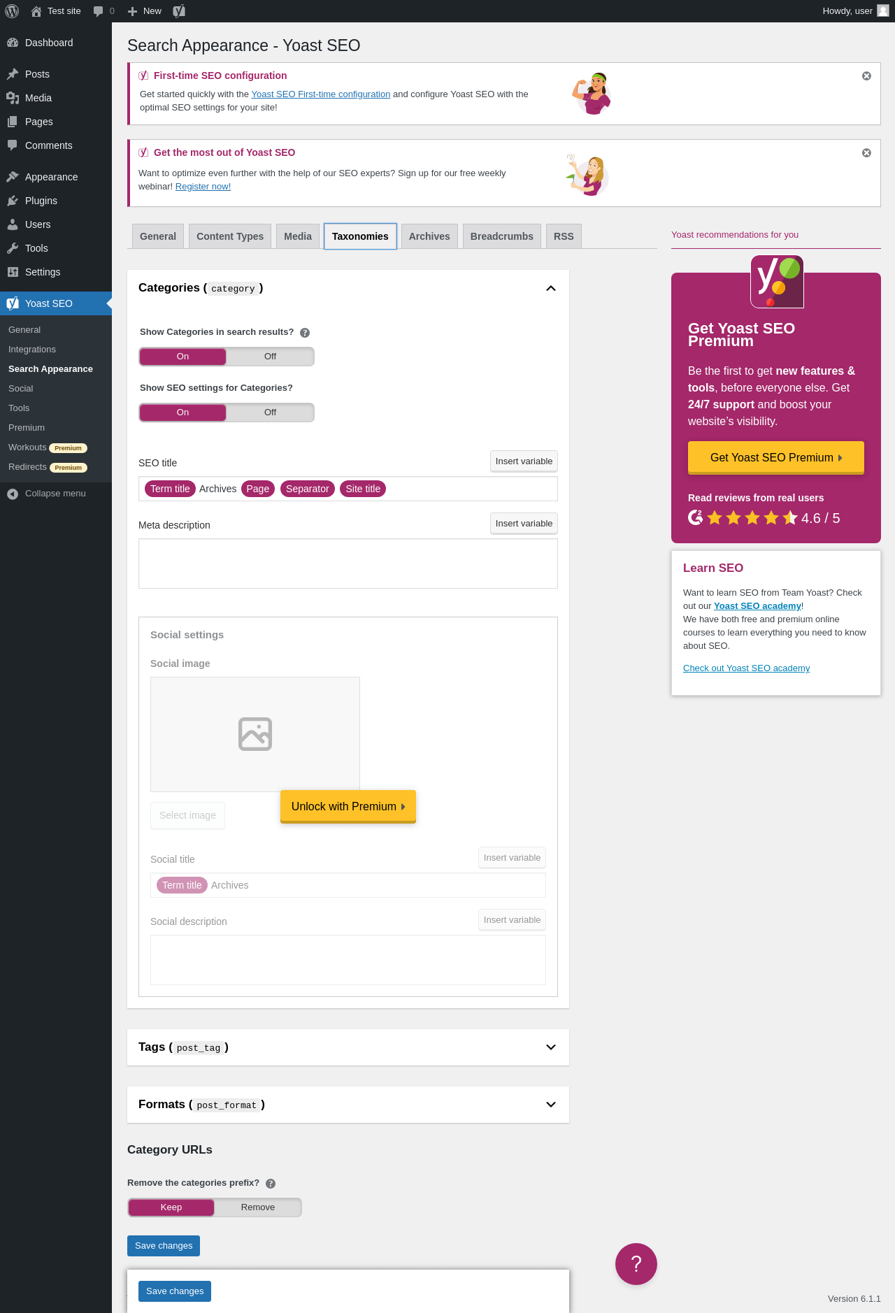Click the Plugins plug icon
895x1313 pixels.
coord(13,201)
